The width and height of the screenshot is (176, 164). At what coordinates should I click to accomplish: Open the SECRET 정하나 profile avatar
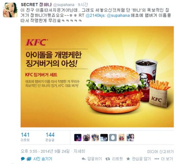pyautogui.click(x=10, y=10)
